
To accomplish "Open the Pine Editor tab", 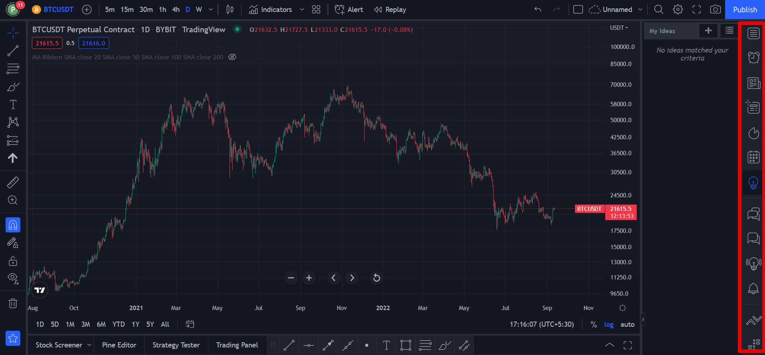I will (x=119, y=345).
